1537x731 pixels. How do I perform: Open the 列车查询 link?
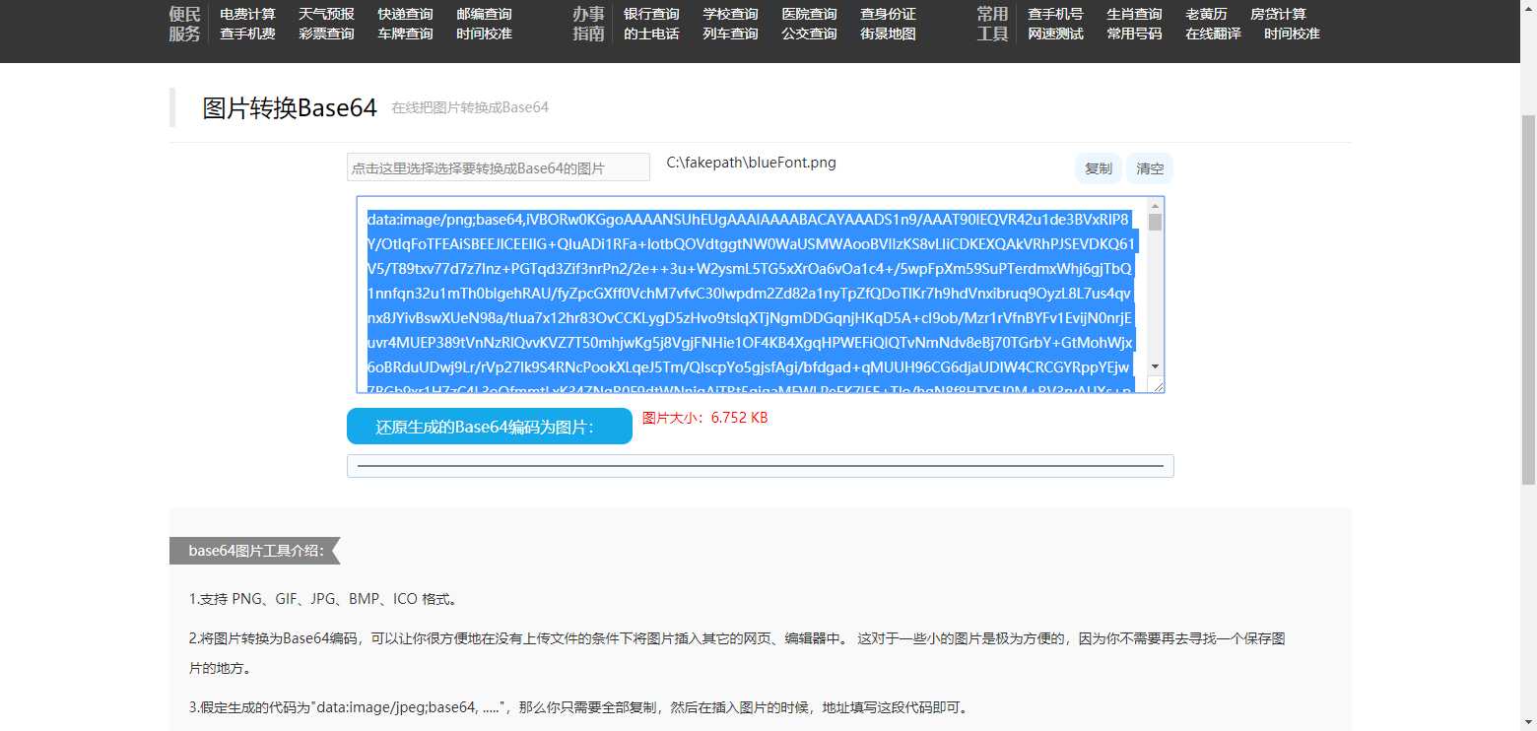click(730, 33)
